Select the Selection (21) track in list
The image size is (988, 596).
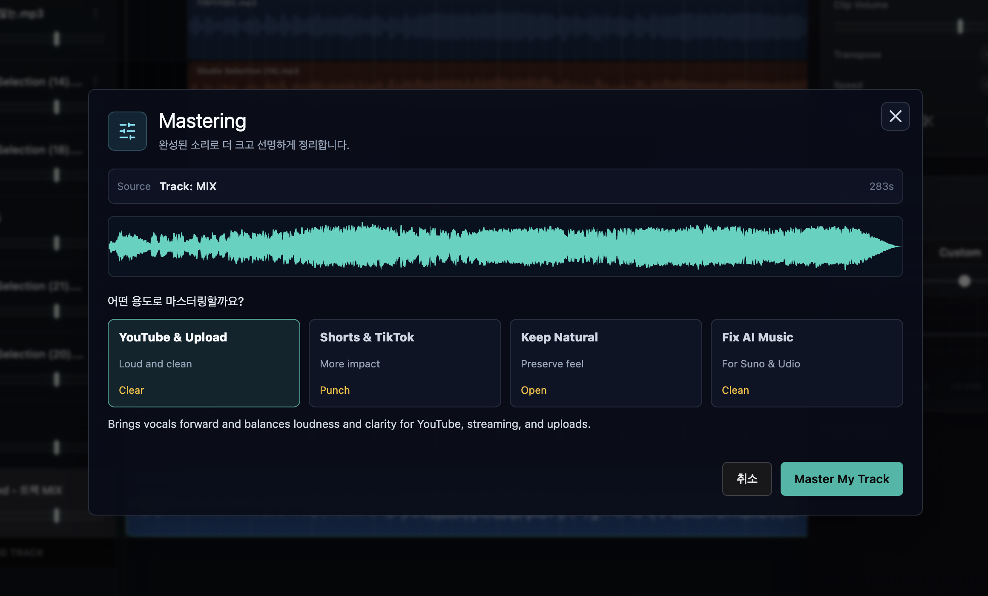click(40, 286)
